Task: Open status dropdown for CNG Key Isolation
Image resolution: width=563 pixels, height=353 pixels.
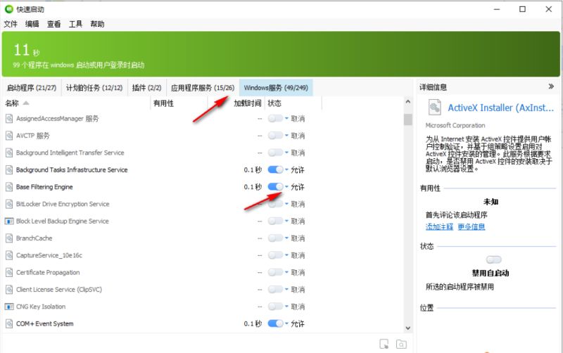Action: click(286, 306)
